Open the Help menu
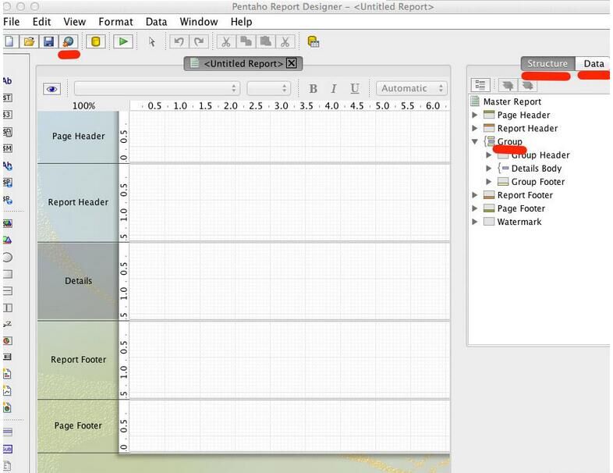The image size is (613, 473). click(241, 22)
